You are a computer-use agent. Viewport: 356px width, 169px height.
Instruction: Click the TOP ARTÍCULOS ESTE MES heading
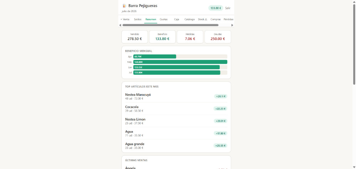pos(142,87)
